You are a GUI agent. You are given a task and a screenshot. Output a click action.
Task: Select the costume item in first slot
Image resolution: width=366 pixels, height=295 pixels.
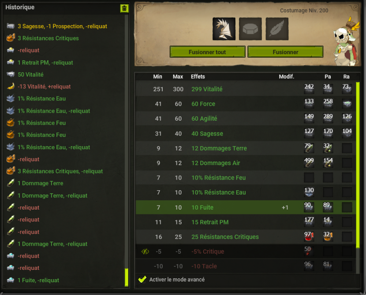(224, 29)
